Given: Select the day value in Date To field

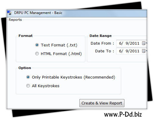Looking at the screenshot, I should [x=127, y=51].
